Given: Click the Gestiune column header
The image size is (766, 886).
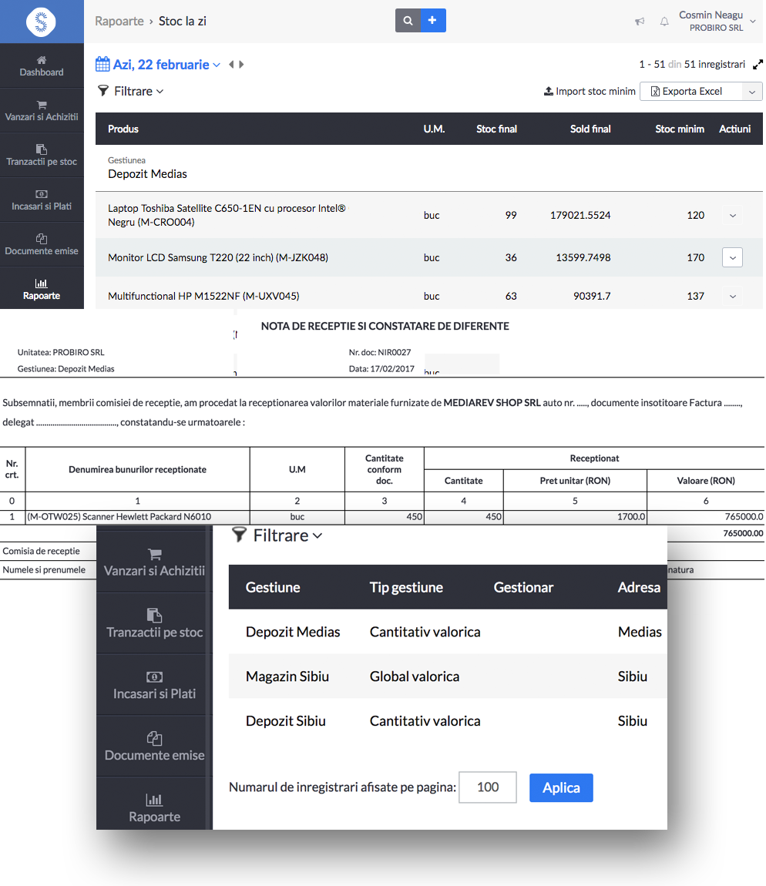Looking at the screenshot, I should tap(273, 587).
